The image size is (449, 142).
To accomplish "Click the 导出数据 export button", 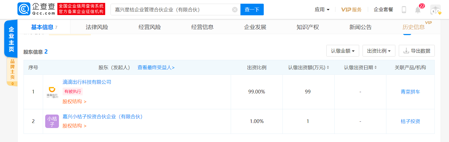I will pyautogui.click(x=416, y=51).
